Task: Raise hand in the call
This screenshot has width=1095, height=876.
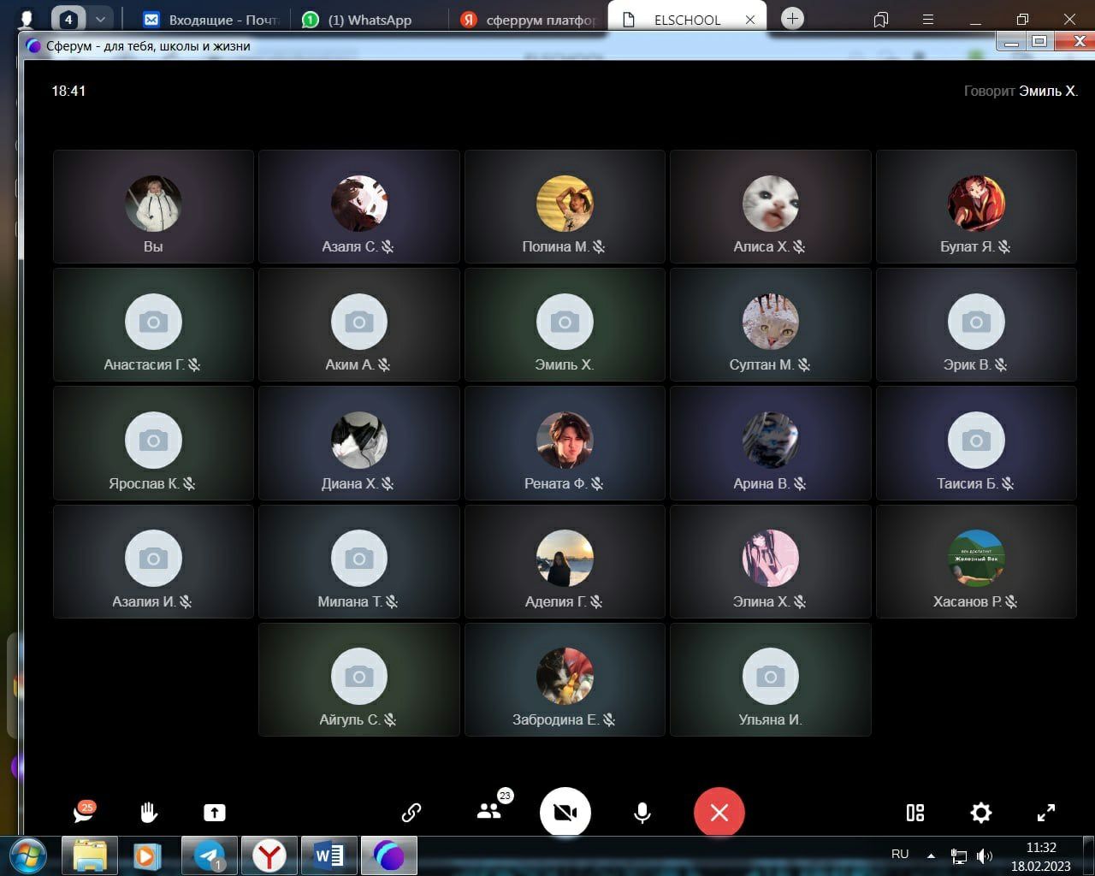Action: (x=149, y=813)
